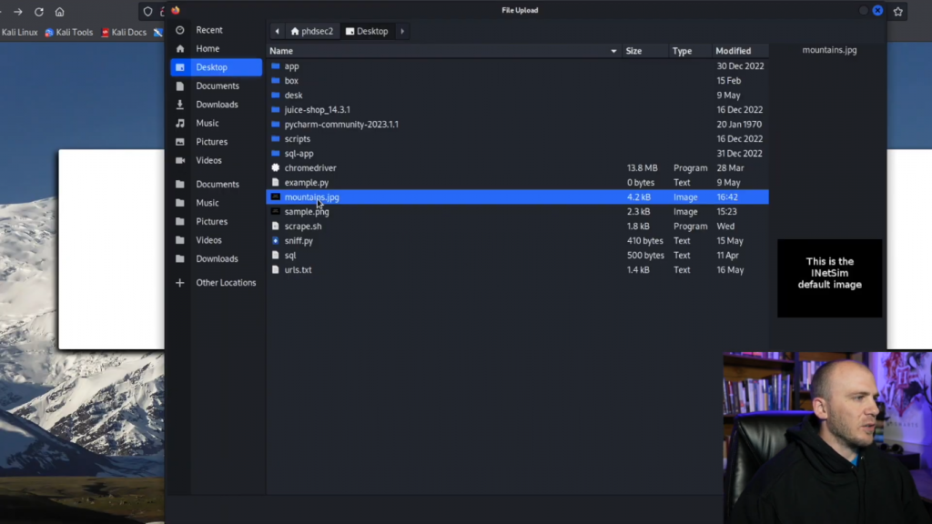The image size is (932, 524).
Task: Go to the browser home page
Action: point(59,12)
